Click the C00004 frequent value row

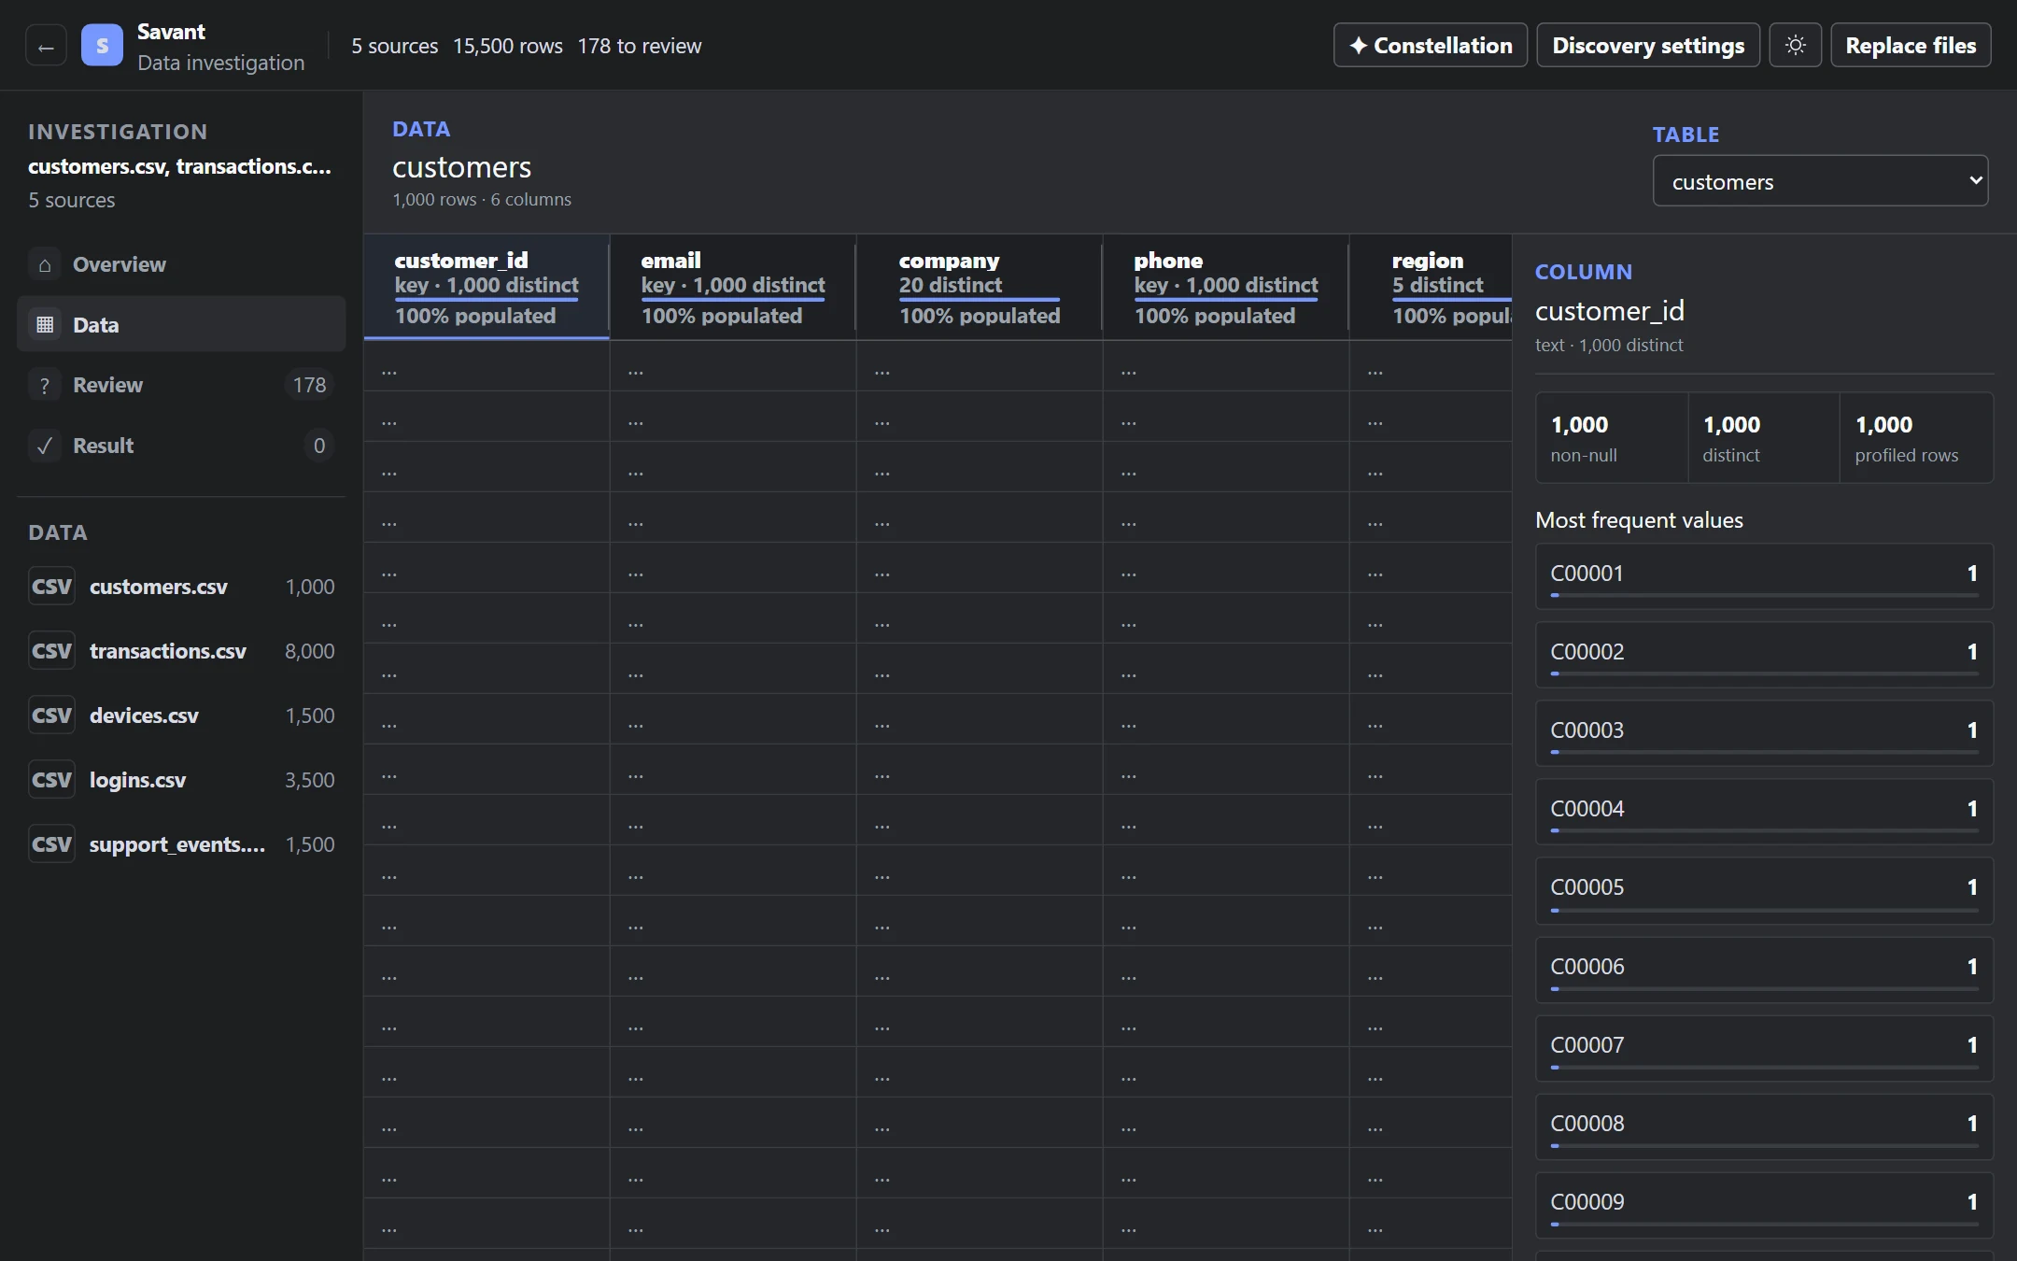(x=1764, y=812)
